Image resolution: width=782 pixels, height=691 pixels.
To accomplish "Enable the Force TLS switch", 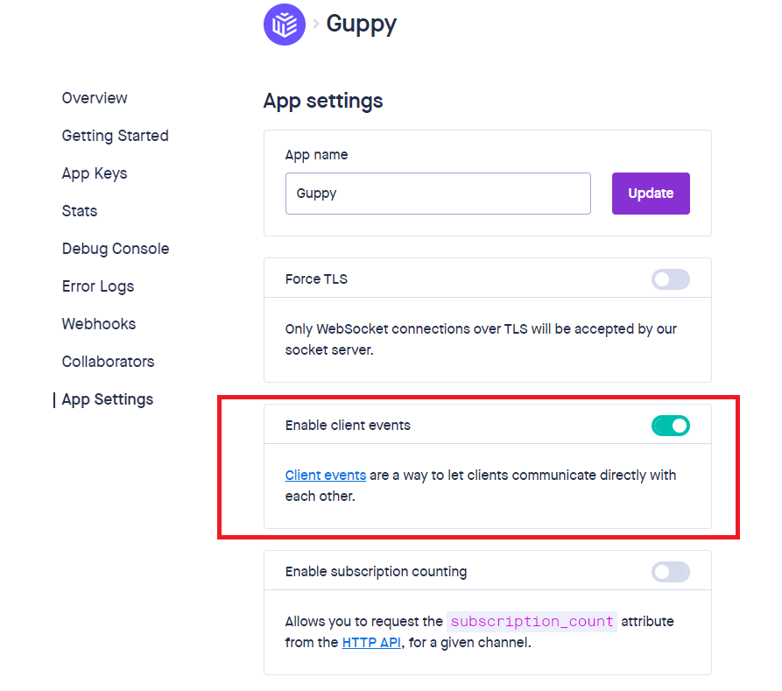I will tap(670, 279).
